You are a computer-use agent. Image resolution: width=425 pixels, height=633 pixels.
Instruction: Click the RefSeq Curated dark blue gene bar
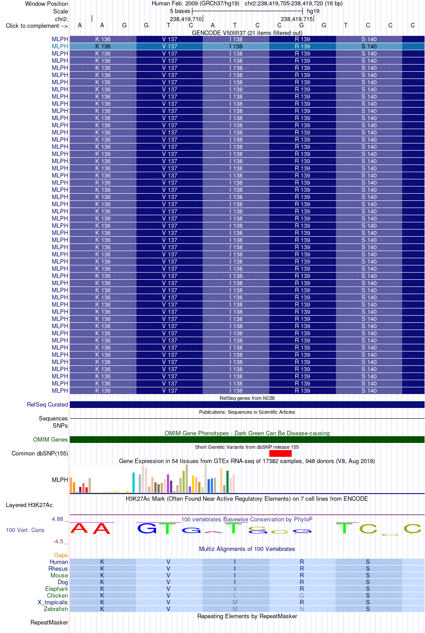[x=247, y=404]
